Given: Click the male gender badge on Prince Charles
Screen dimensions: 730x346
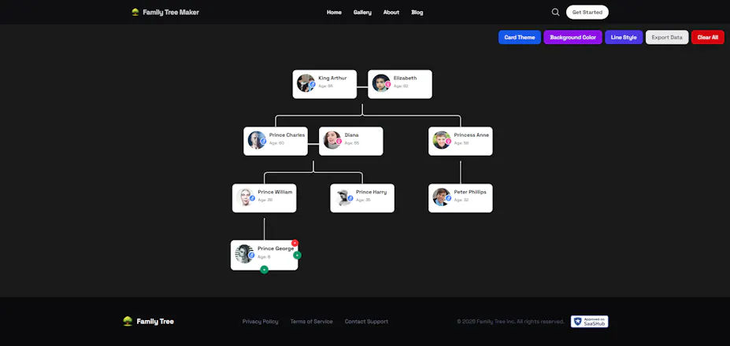Looking at the screenshot, I should (x=263, y=142).
